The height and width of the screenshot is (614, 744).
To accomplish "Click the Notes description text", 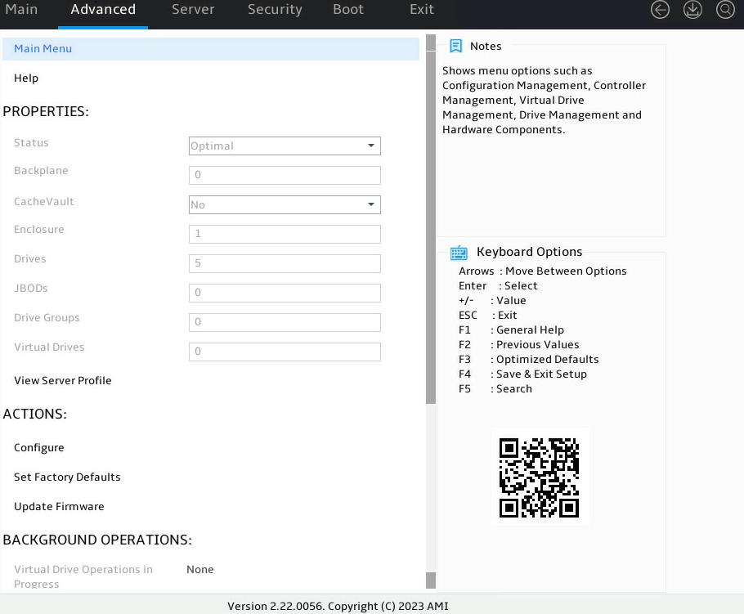I will click(544, 100).
